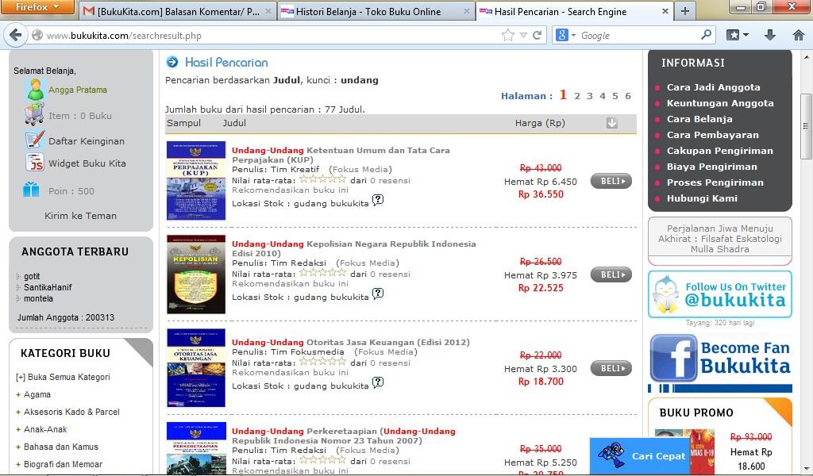Open the Cari Cepat quick search

[639, 456]
